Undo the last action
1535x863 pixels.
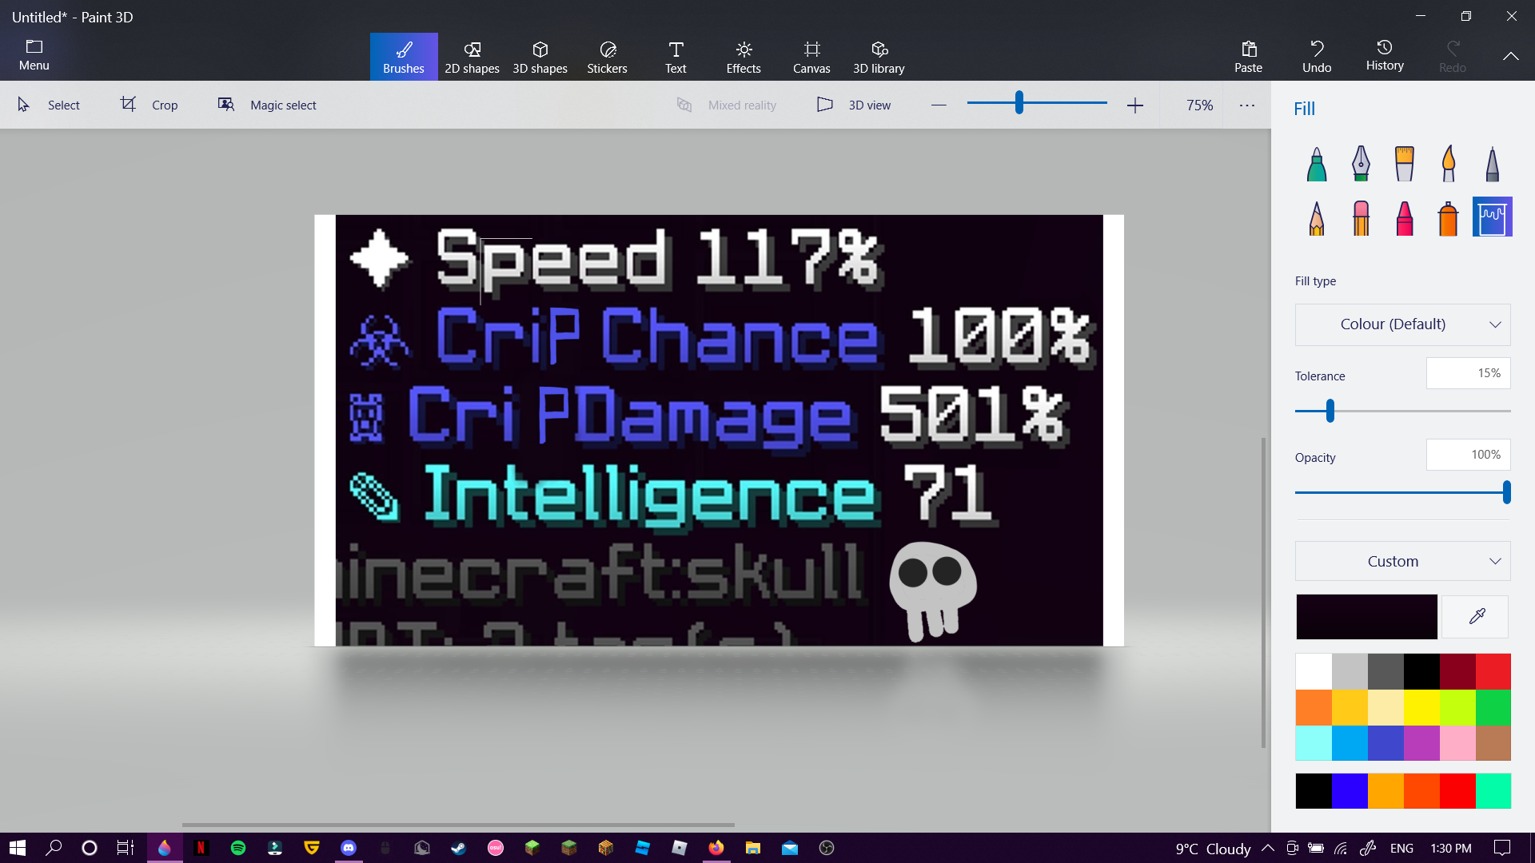click(1317, 57)
